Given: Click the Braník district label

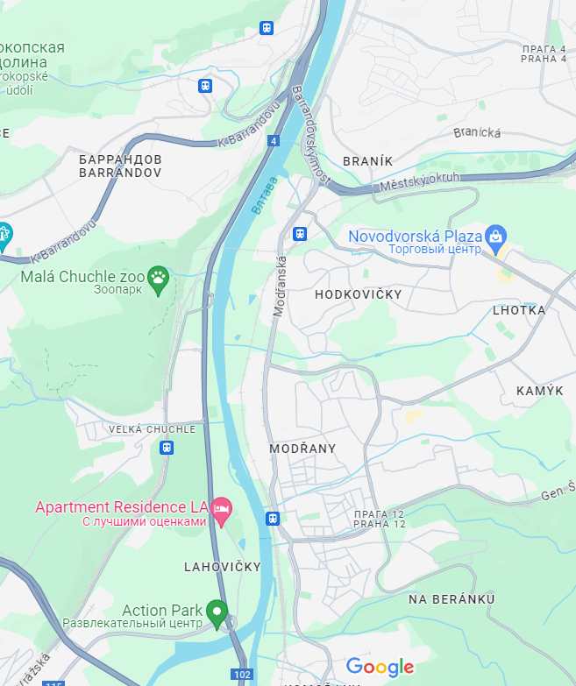Looking at the screenshot, I should point(368,161).
